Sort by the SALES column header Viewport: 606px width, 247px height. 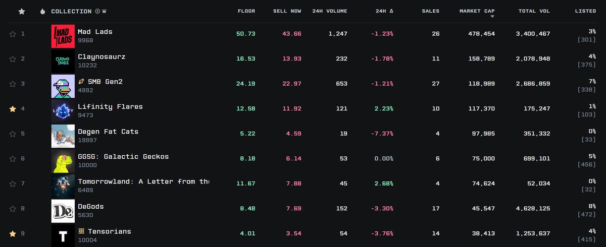pos(431,11)
